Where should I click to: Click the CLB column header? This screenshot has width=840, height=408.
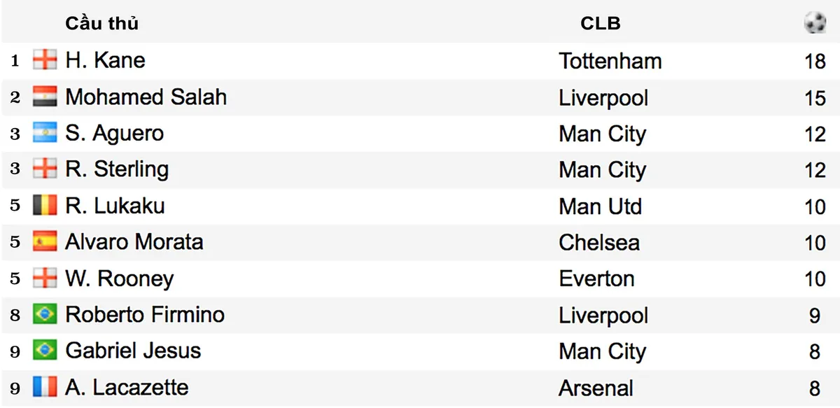[x=601, y=23]
